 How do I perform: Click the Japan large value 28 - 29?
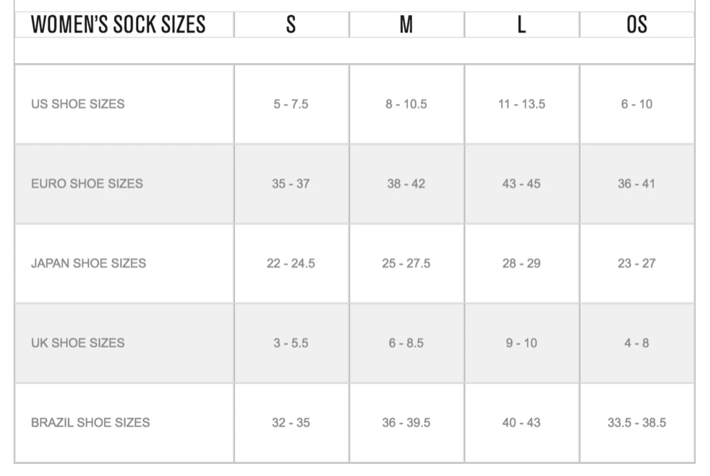tap(521, 263)
